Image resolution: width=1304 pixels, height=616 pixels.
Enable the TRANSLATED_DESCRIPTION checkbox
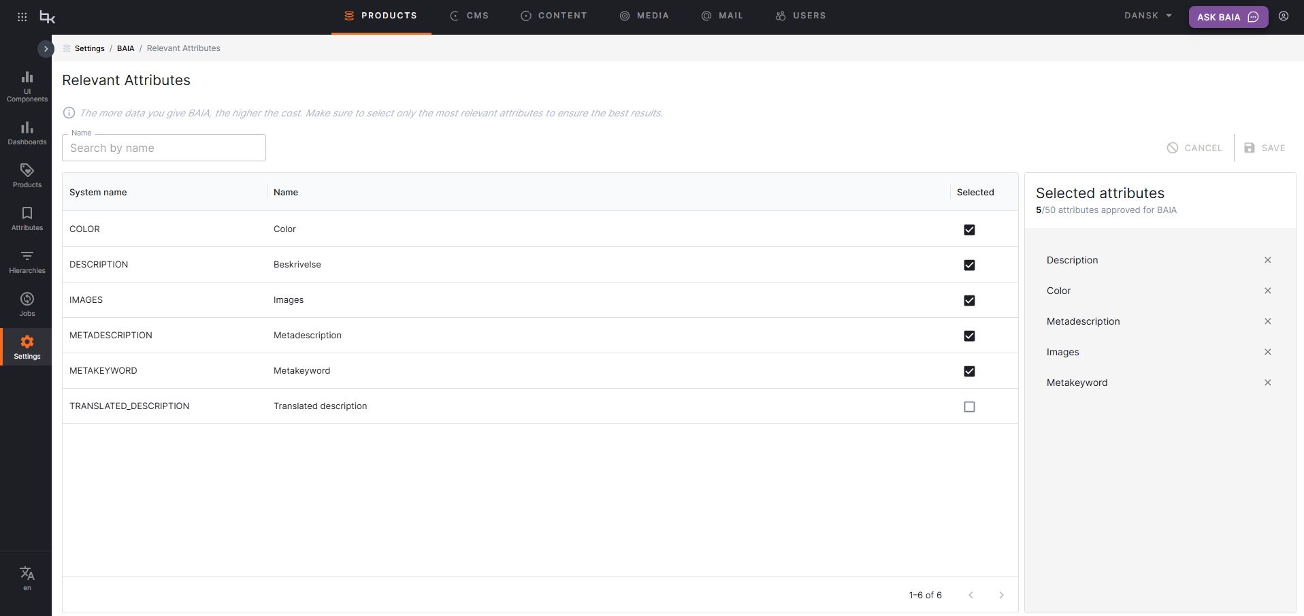969,407
